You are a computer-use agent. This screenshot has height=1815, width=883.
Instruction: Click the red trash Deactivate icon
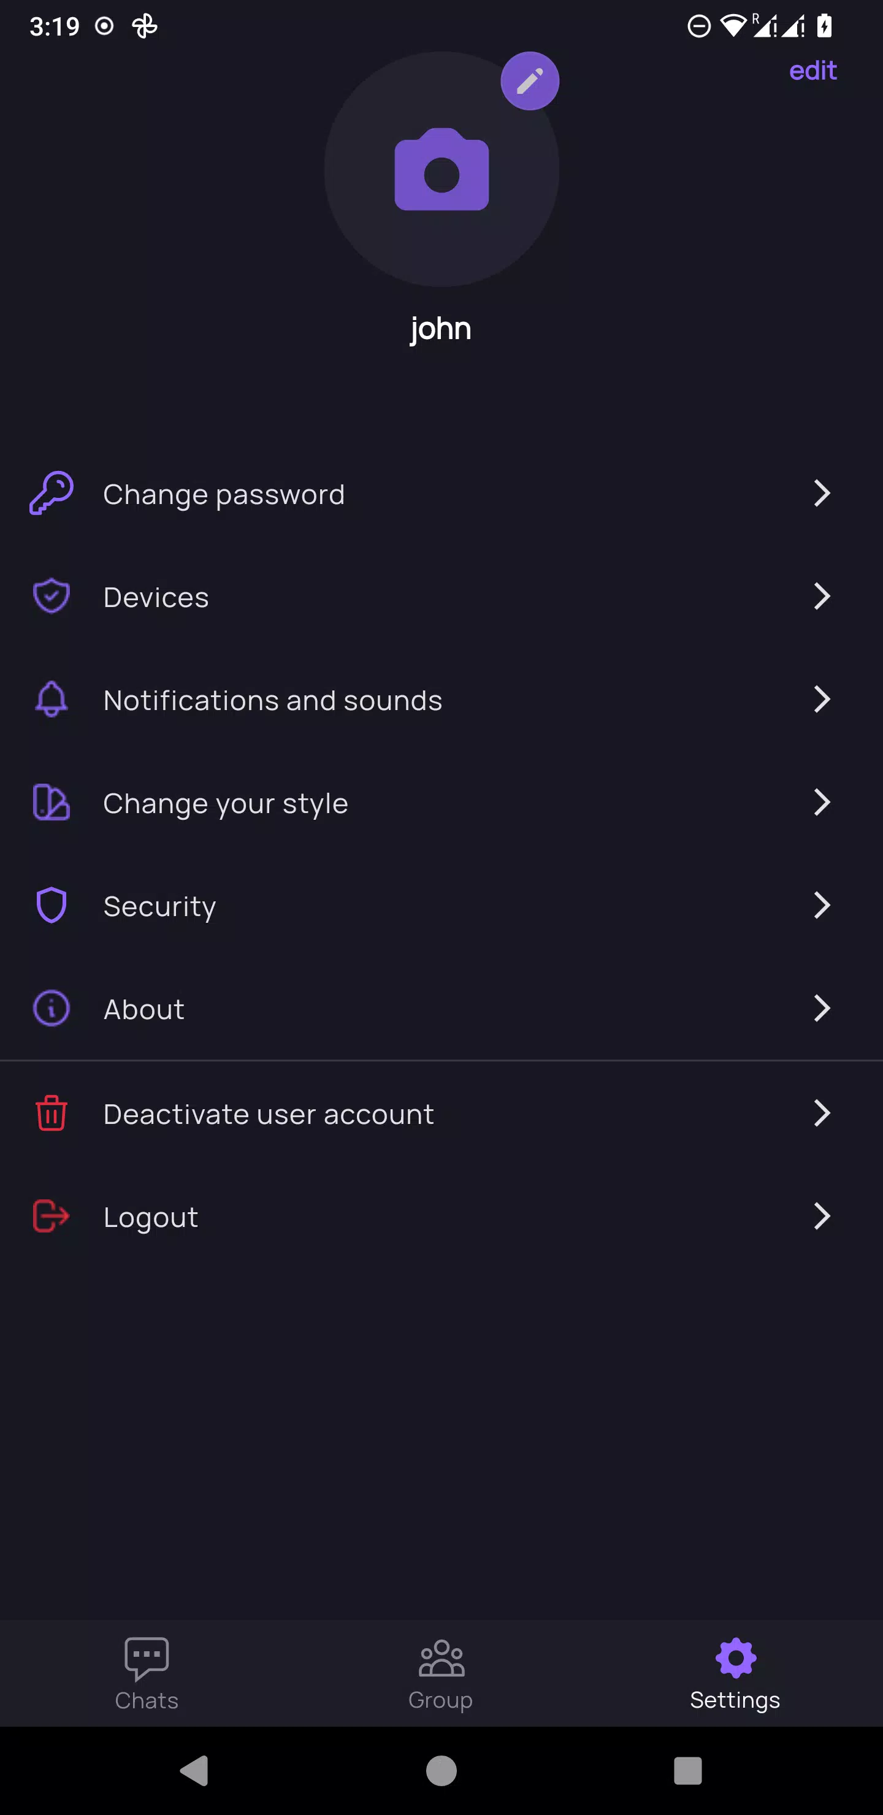pos(52,1112)
